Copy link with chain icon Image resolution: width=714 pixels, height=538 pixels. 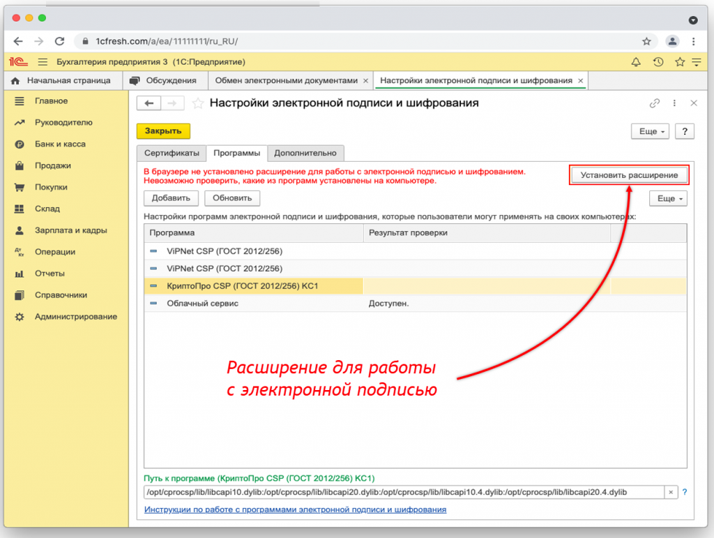654,103
